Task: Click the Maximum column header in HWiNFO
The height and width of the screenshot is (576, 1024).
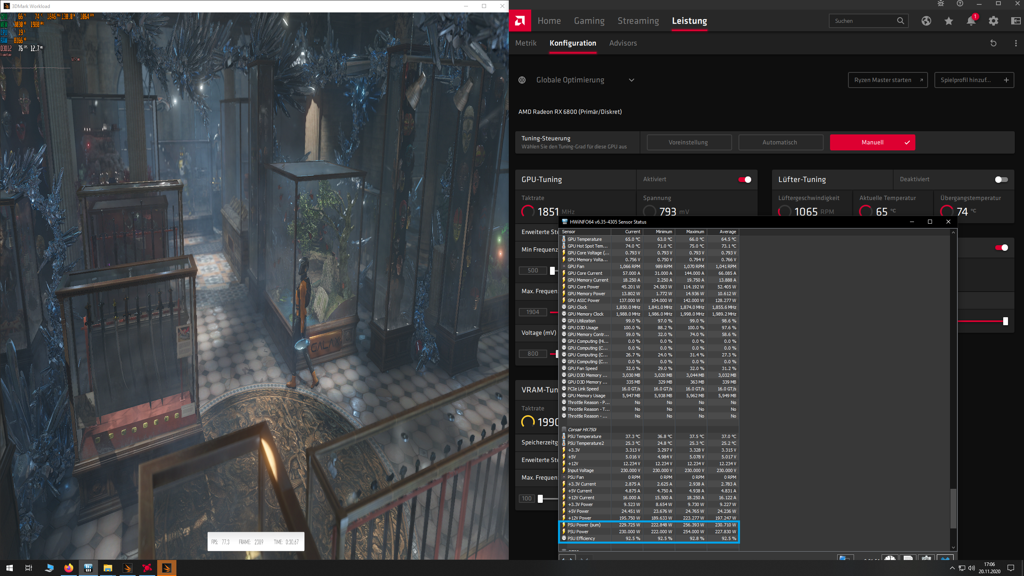Action: click(x=691, y=232)
